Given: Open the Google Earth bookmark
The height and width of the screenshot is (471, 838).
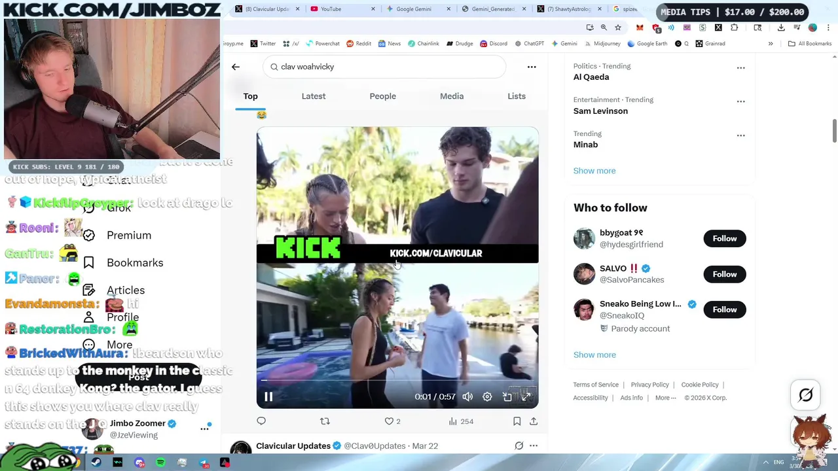Looking at the screenshot, I should [647, 44].
